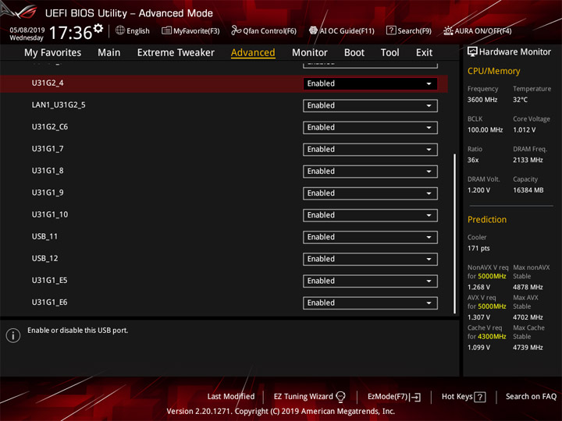Click the globe language icon

120,30
